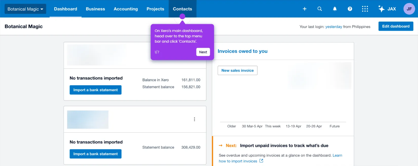
Task: Open the Business menu
Action: [x=95, y=9]
